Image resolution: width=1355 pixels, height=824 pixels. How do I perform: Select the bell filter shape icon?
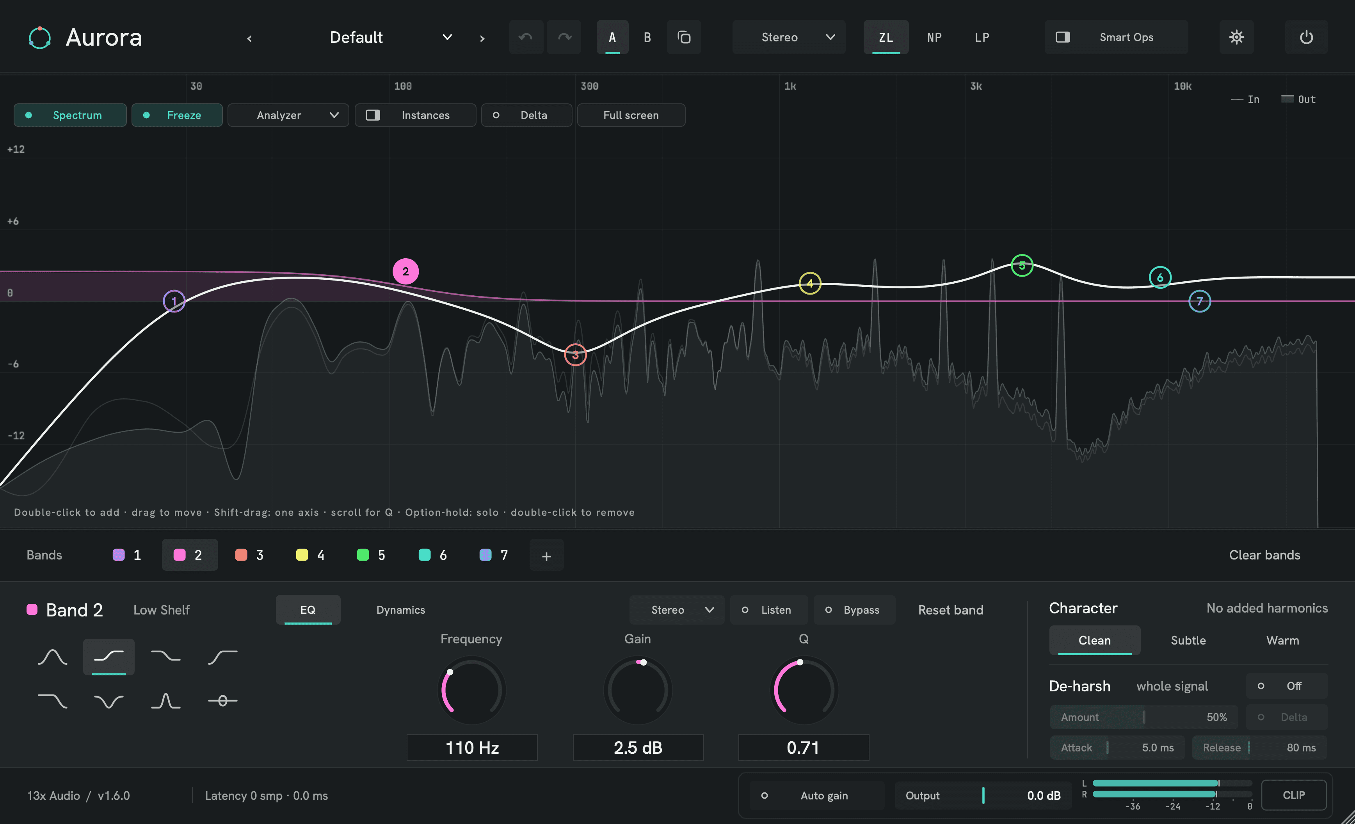(53, 657)
